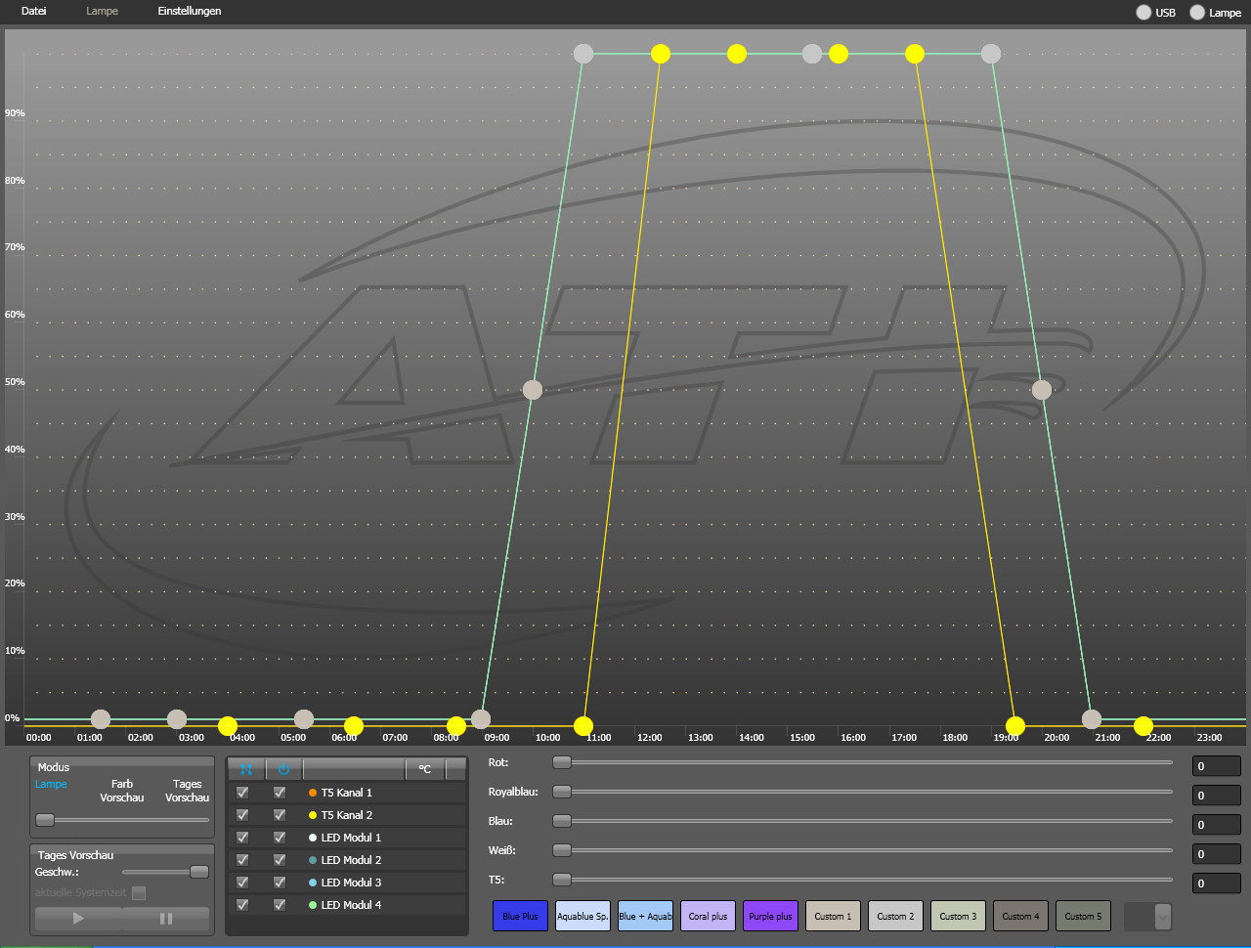Select yellow curve point near 19:15 at 0%

(1015, 726)
